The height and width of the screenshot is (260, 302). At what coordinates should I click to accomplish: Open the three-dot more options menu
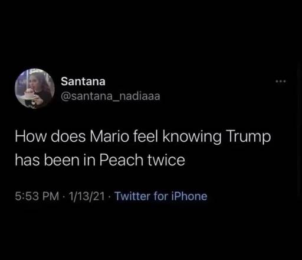[x=281, y=81]
